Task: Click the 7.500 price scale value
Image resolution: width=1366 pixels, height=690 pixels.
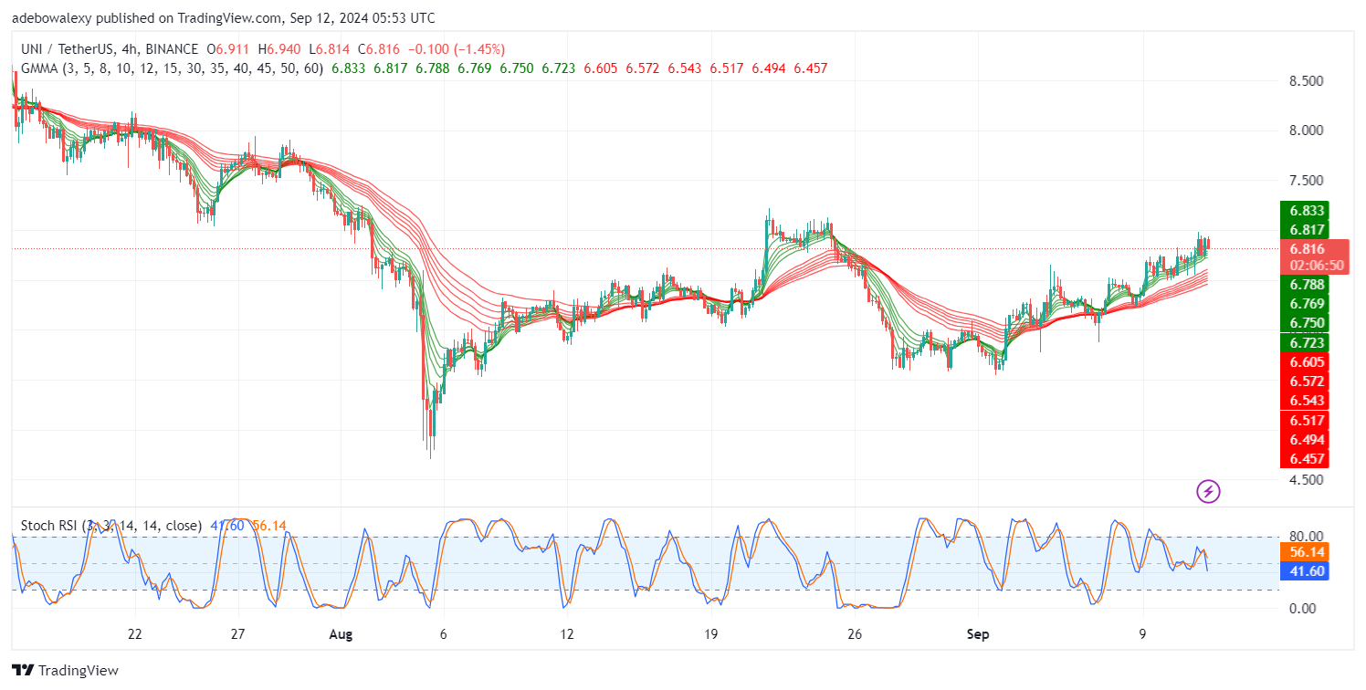Action: coord(1307,181)
